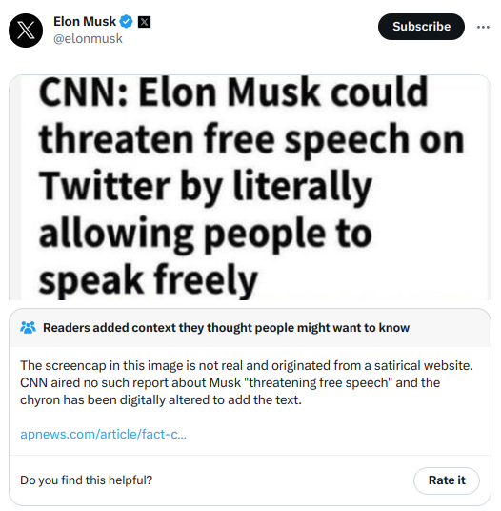This screenshot has width=501, height=511.
Task: Subscribe to Elon Musk
Action: [421, 27]
